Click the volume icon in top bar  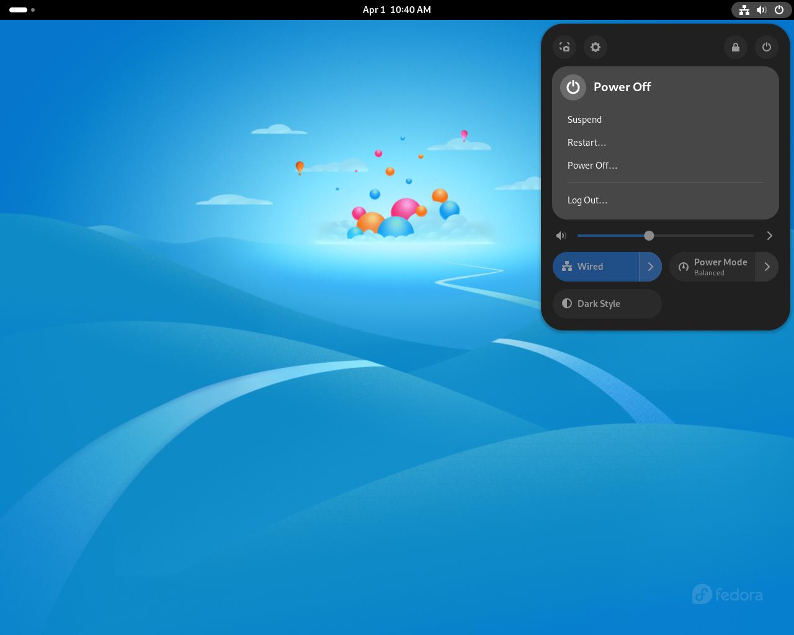[x=762, y=10]
